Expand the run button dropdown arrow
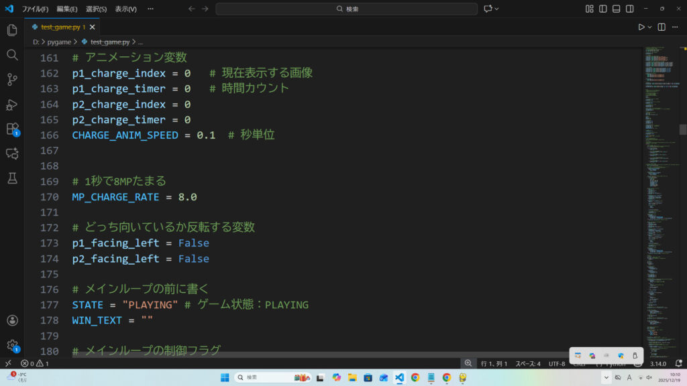This screenshot has height=386, width=687. point(650,27)
